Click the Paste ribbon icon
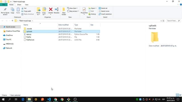The image size is (182, 102). pyautogui.click(x=18, y=11)
